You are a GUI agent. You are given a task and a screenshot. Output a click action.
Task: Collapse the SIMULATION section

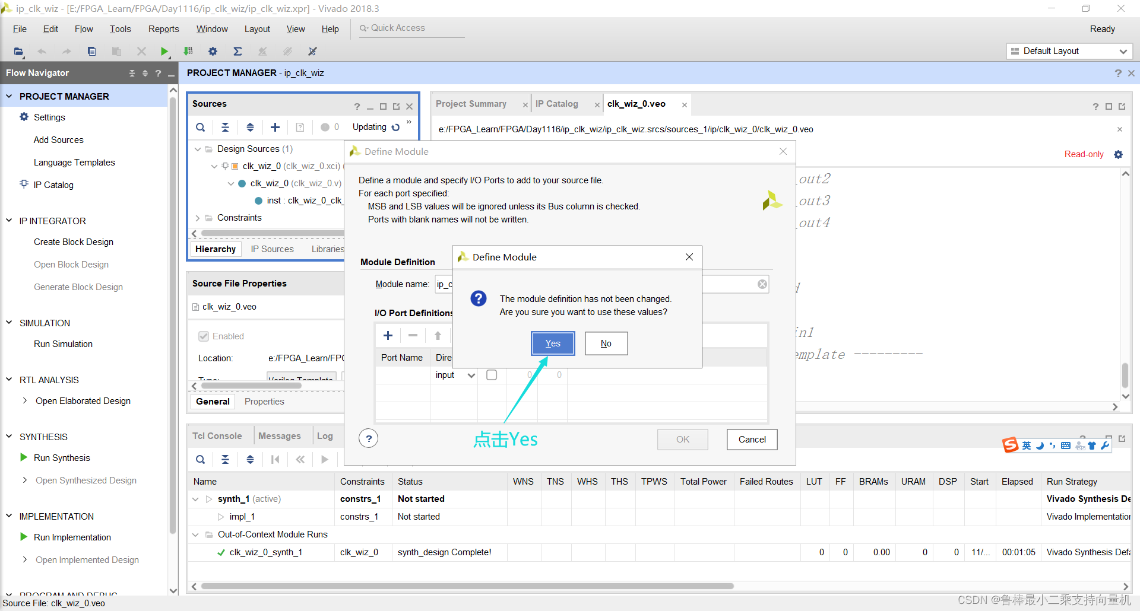tap(9, 323)
